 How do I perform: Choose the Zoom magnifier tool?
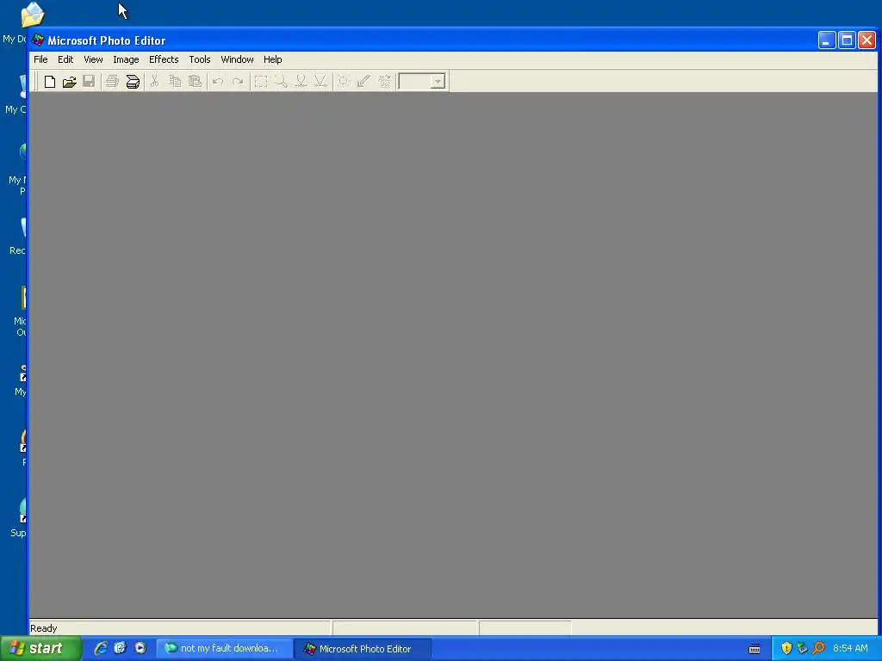pyautogui.click(x=281, y=82)
